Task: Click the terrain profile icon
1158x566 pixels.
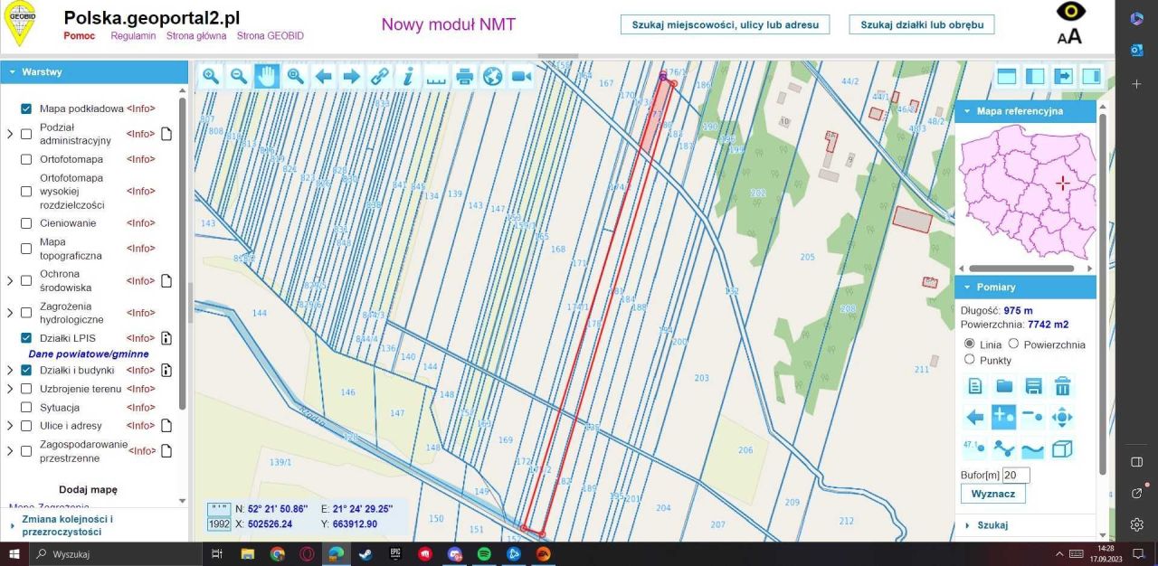Action: [x=1033, y=448]
